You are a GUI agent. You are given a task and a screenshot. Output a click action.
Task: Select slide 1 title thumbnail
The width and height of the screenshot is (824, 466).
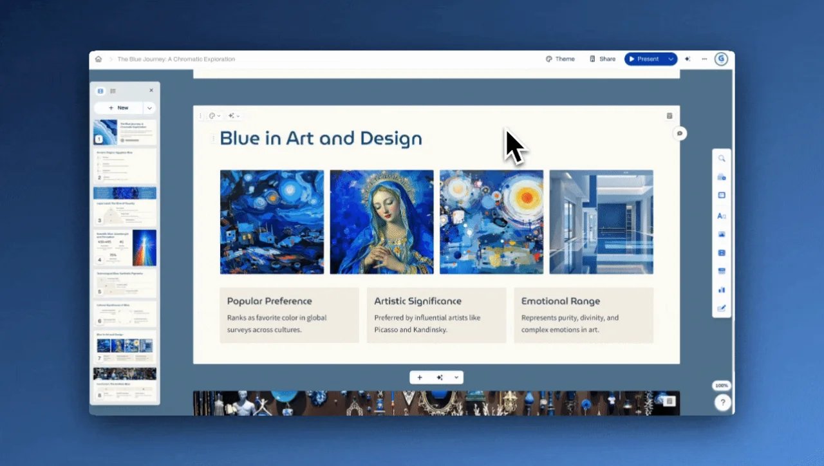pos(125,132)
